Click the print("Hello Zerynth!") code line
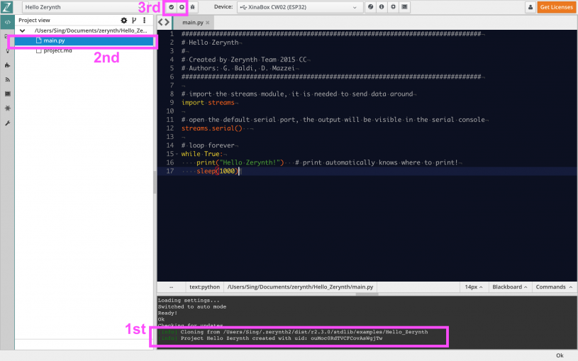Image resolution: width=578 pixels, height=361 pixels. [x=240, y=162]
